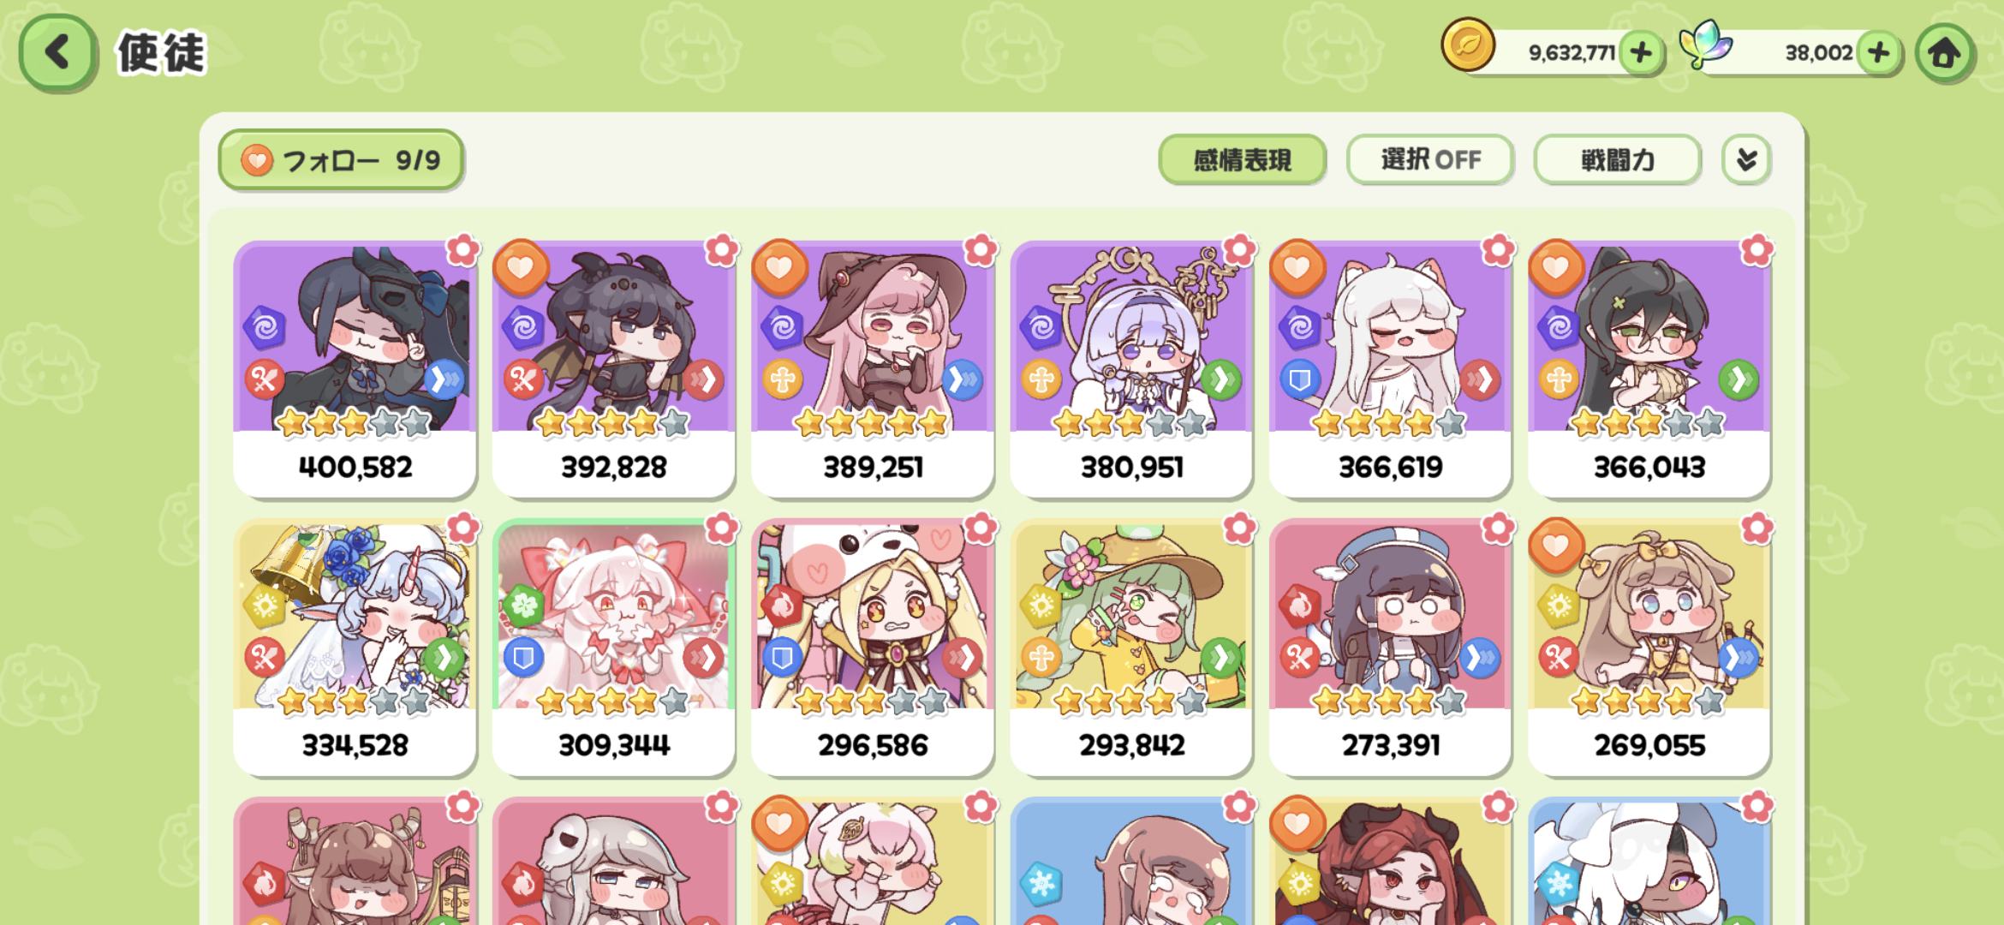Toggle the 選択 OFF selection mode
This screenshot has width=2004, height=925.
coord(1430,159)
